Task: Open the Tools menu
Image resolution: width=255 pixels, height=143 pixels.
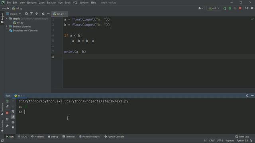Action: click(68, 3)
